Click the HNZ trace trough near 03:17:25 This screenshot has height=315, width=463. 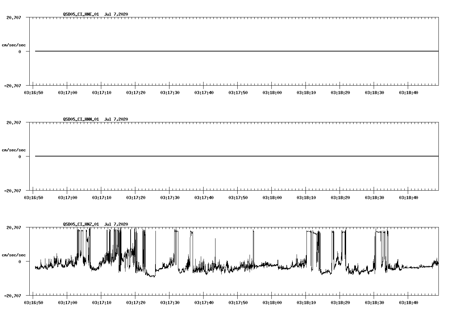(x=151, y=275)
